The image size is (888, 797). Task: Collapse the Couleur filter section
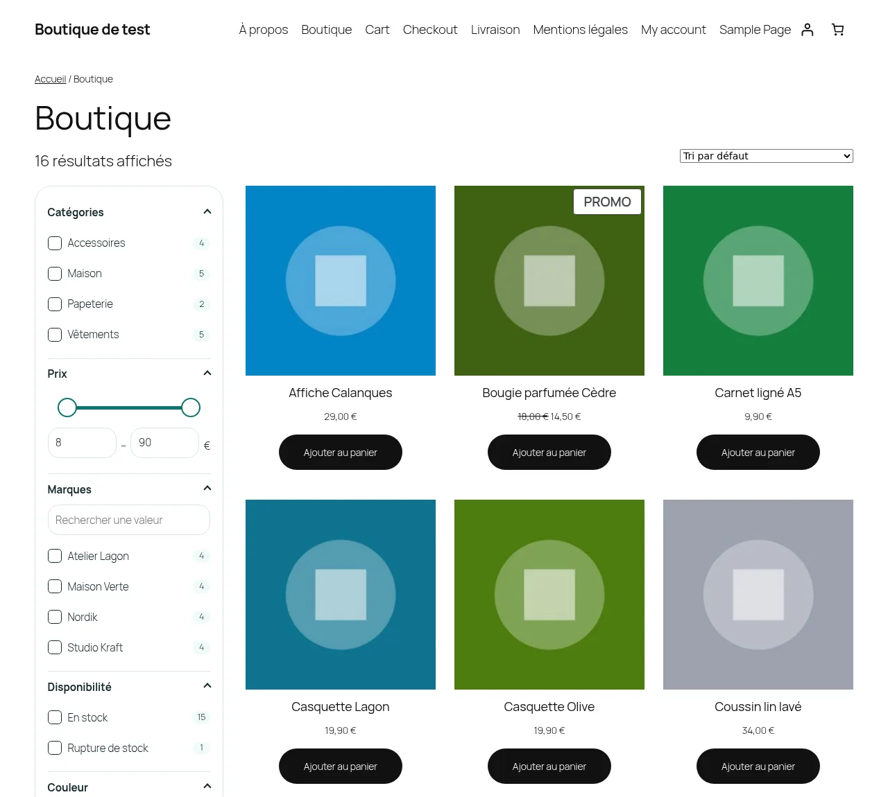[x=207, y=787]
